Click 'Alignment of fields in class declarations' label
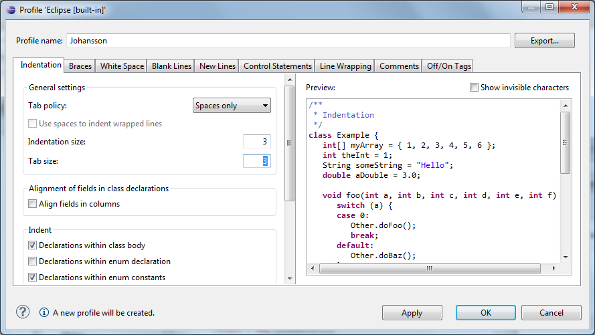 98,189
